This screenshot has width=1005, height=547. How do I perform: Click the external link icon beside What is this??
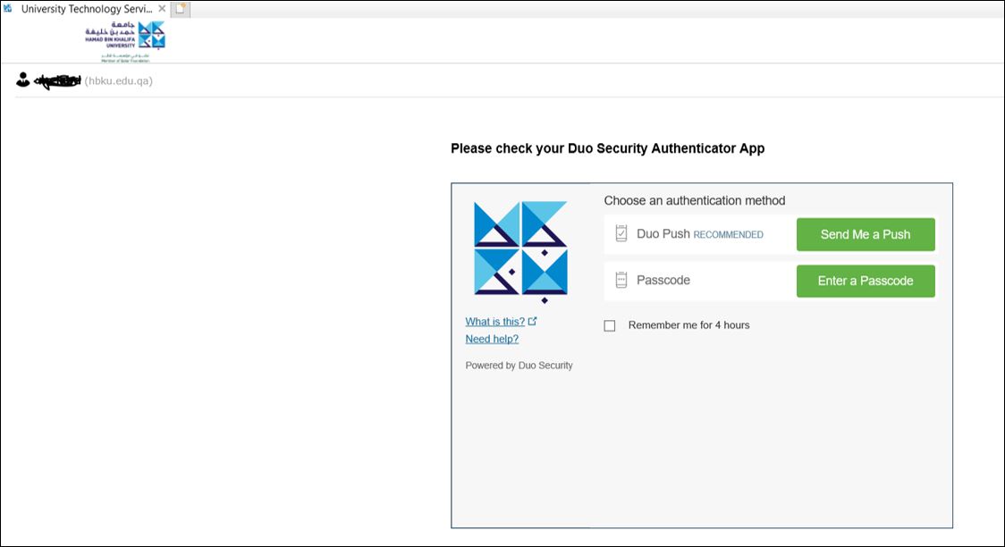[533, 321]
